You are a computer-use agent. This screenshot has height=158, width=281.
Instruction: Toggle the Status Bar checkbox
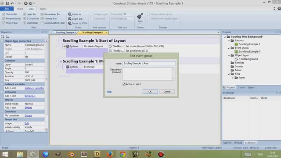4,14
